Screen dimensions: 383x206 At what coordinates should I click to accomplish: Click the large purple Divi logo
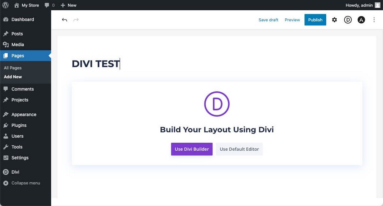tap(217, 104)
